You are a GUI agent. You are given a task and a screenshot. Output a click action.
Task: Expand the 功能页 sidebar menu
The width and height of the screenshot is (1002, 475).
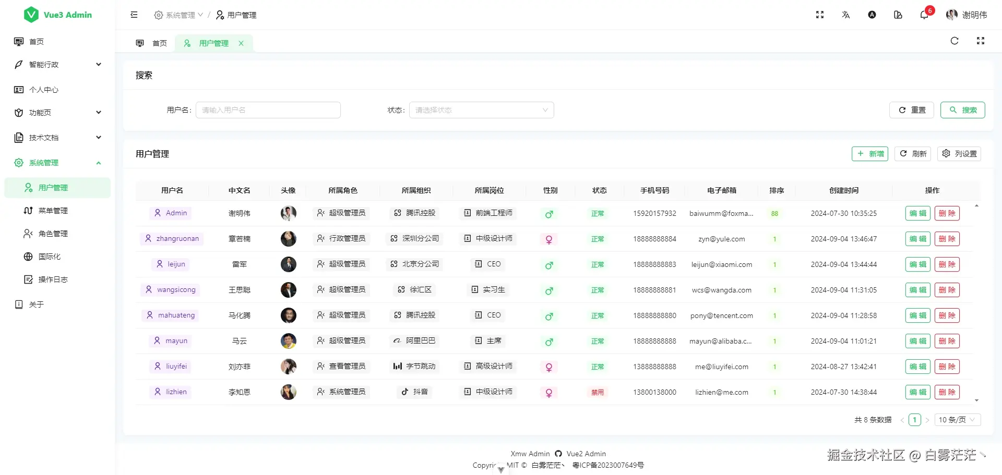pos(57,113)
